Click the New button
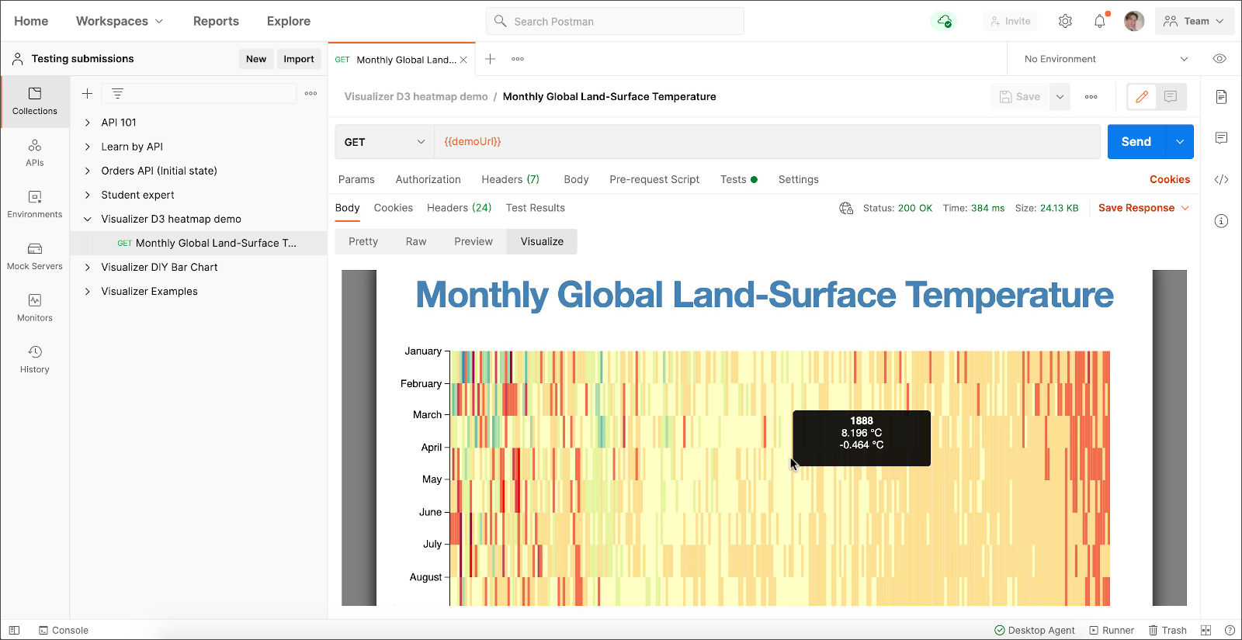 tap(256, 59)
